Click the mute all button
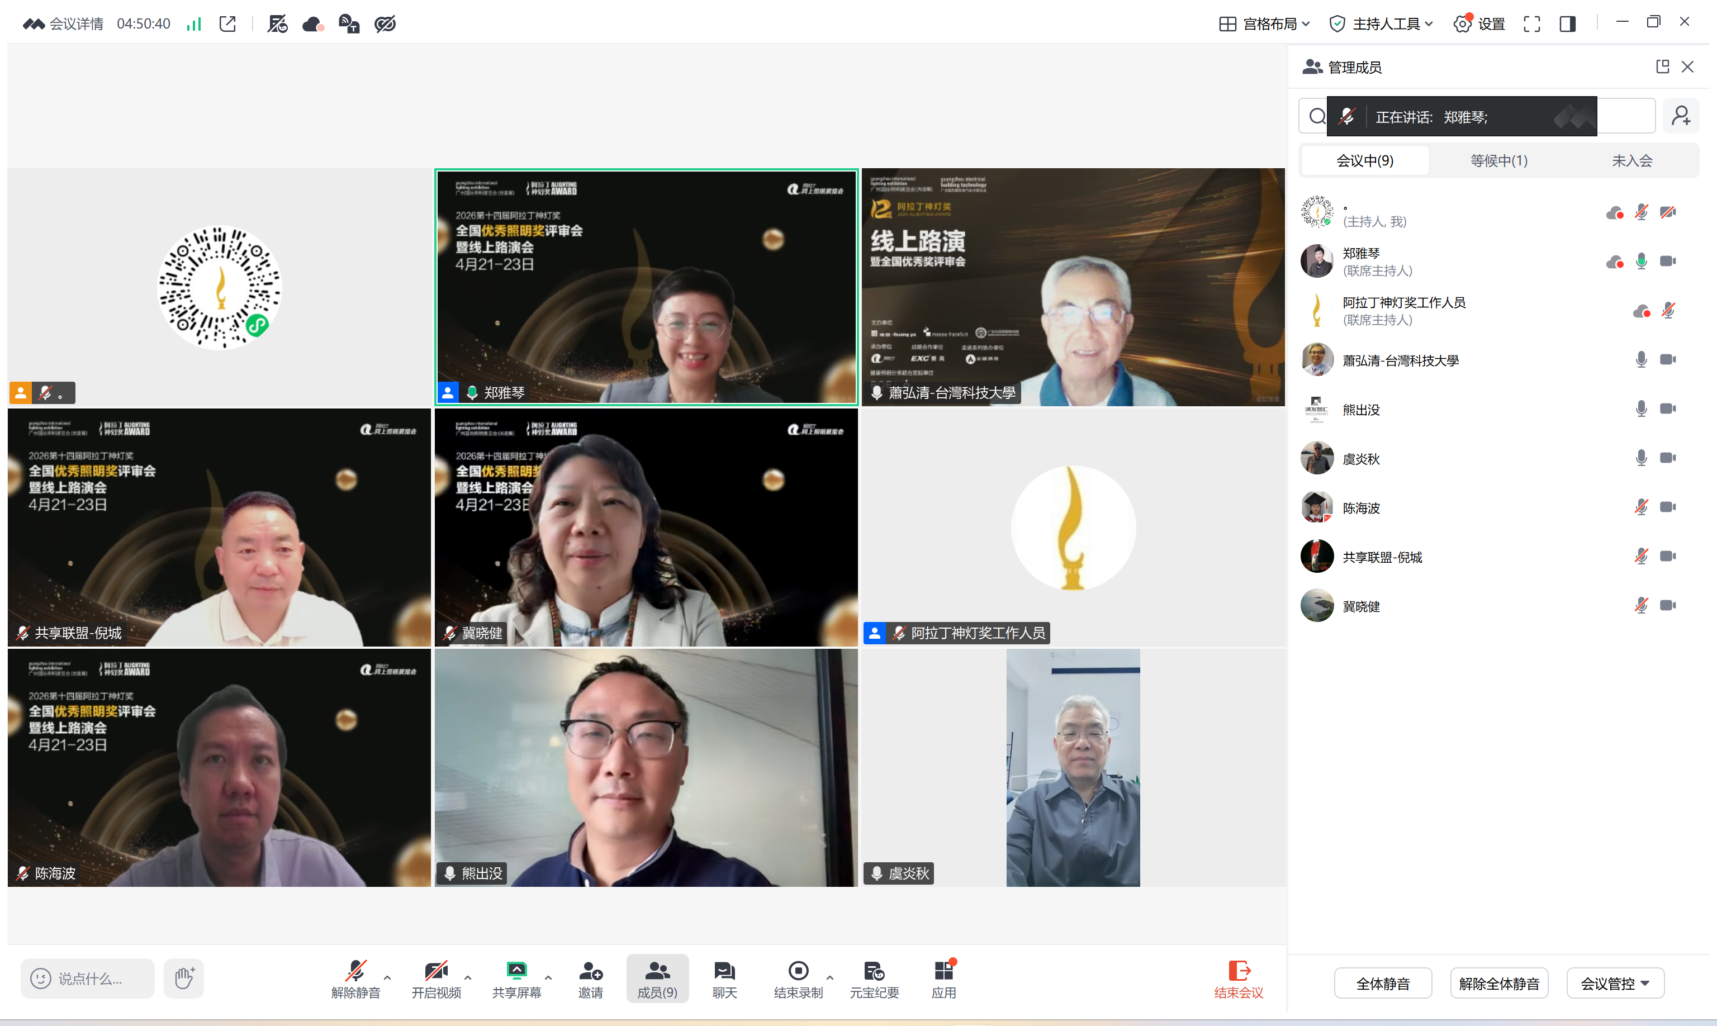Viewport: 1717px width, 1026px height. (1382, 983)
